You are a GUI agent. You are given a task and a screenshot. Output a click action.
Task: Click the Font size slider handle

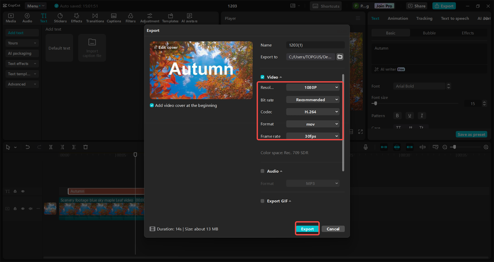tap(376, 103)
